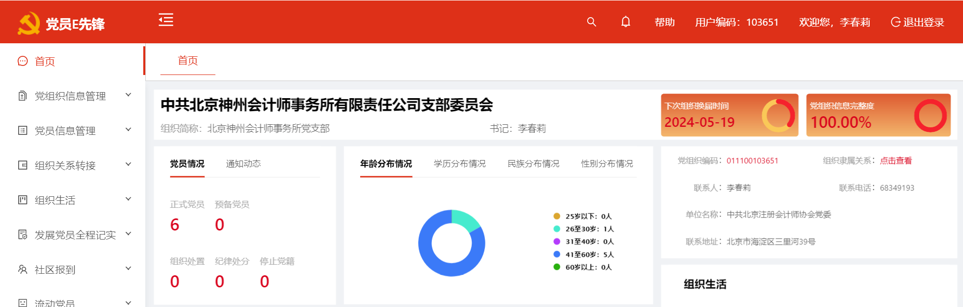The image size is (963, 307).
Task: Expand the 发展党员全程记实 menu chevron
Action: point(128,234)
